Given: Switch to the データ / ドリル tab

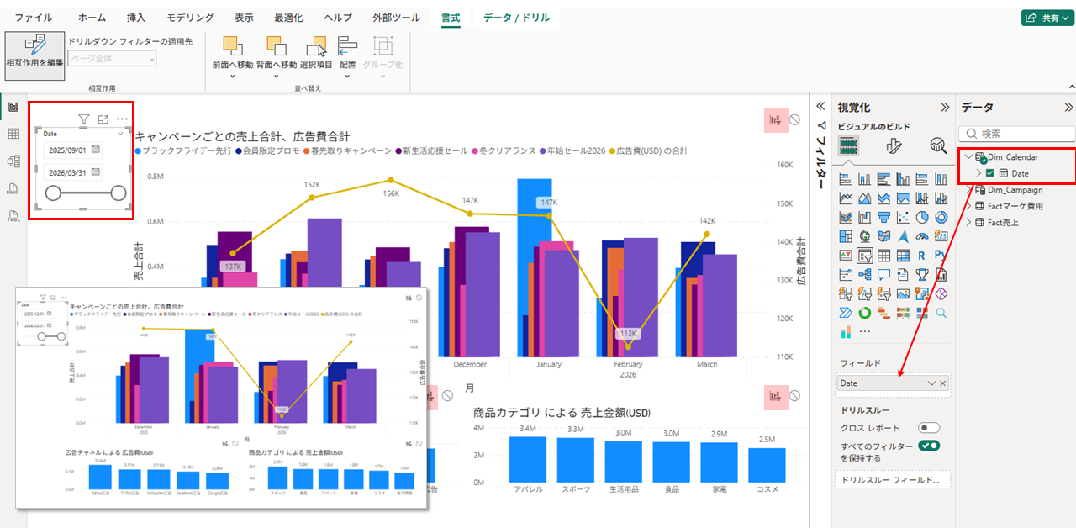Looking at the screenshot, I should 516,18.
